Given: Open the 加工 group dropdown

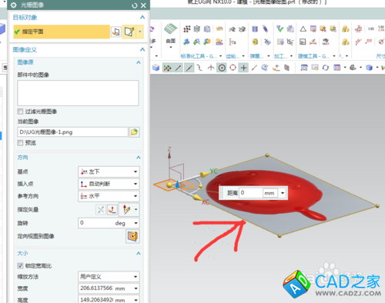Looking at the screenshot, I should point(291,56).
